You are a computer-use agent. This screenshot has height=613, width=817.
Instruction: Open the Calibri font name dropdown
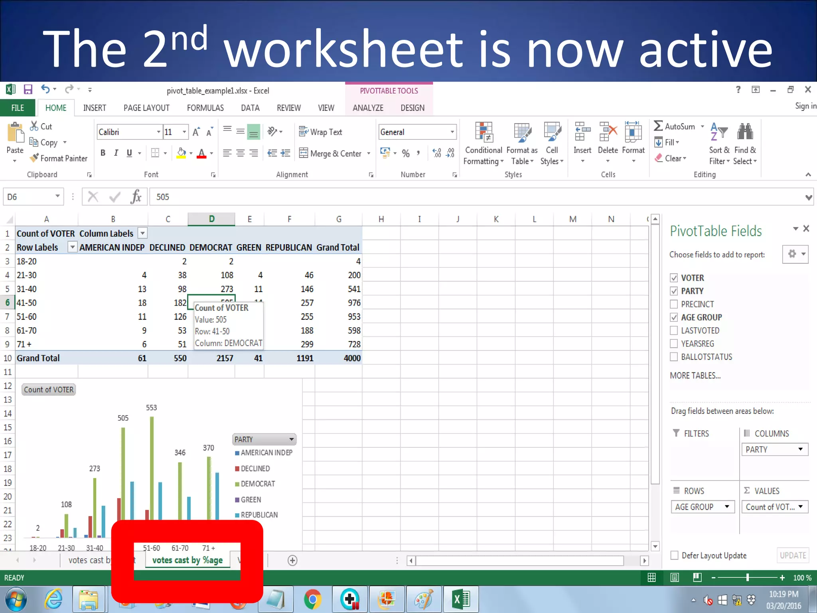pos(158,132)
